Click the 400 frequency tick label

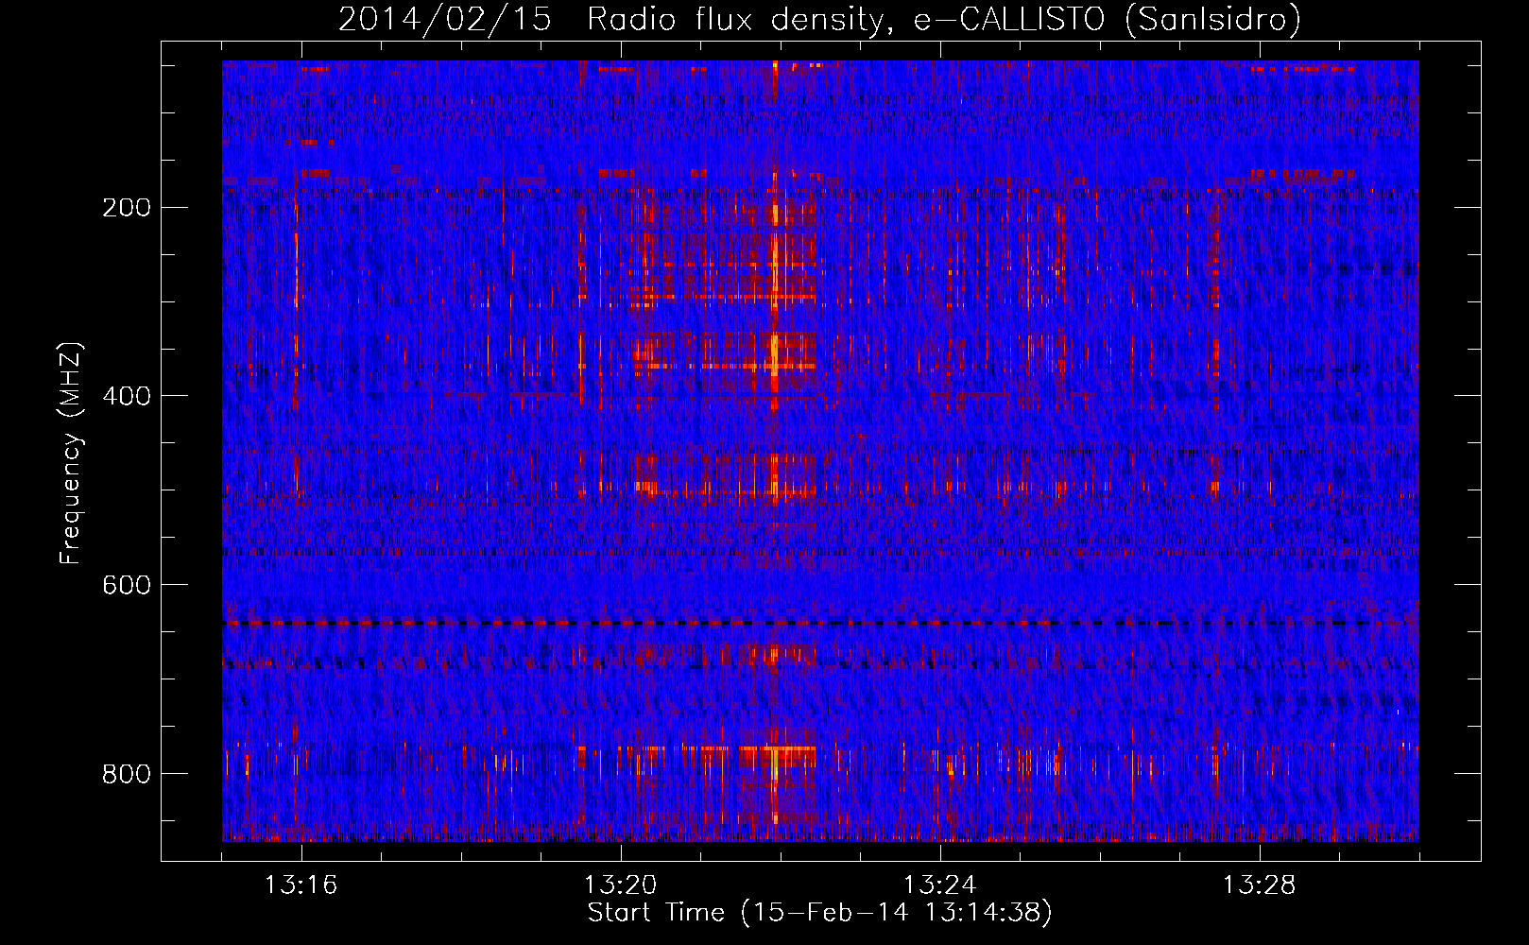126,396
